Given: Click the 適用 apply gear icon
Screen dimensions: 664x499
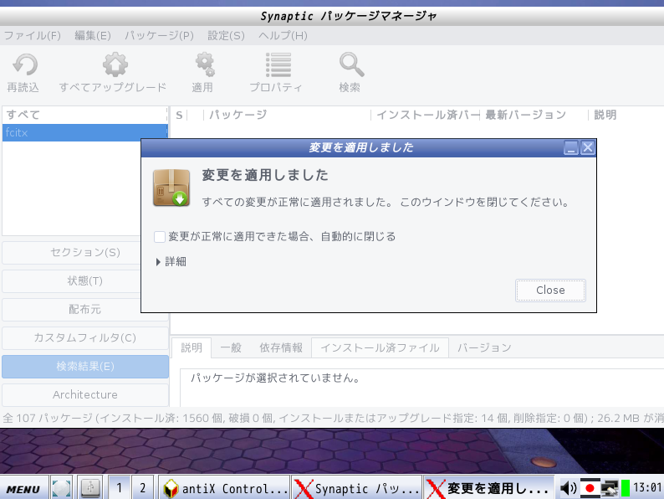Looking at the screenshot, I should point(205,64).
